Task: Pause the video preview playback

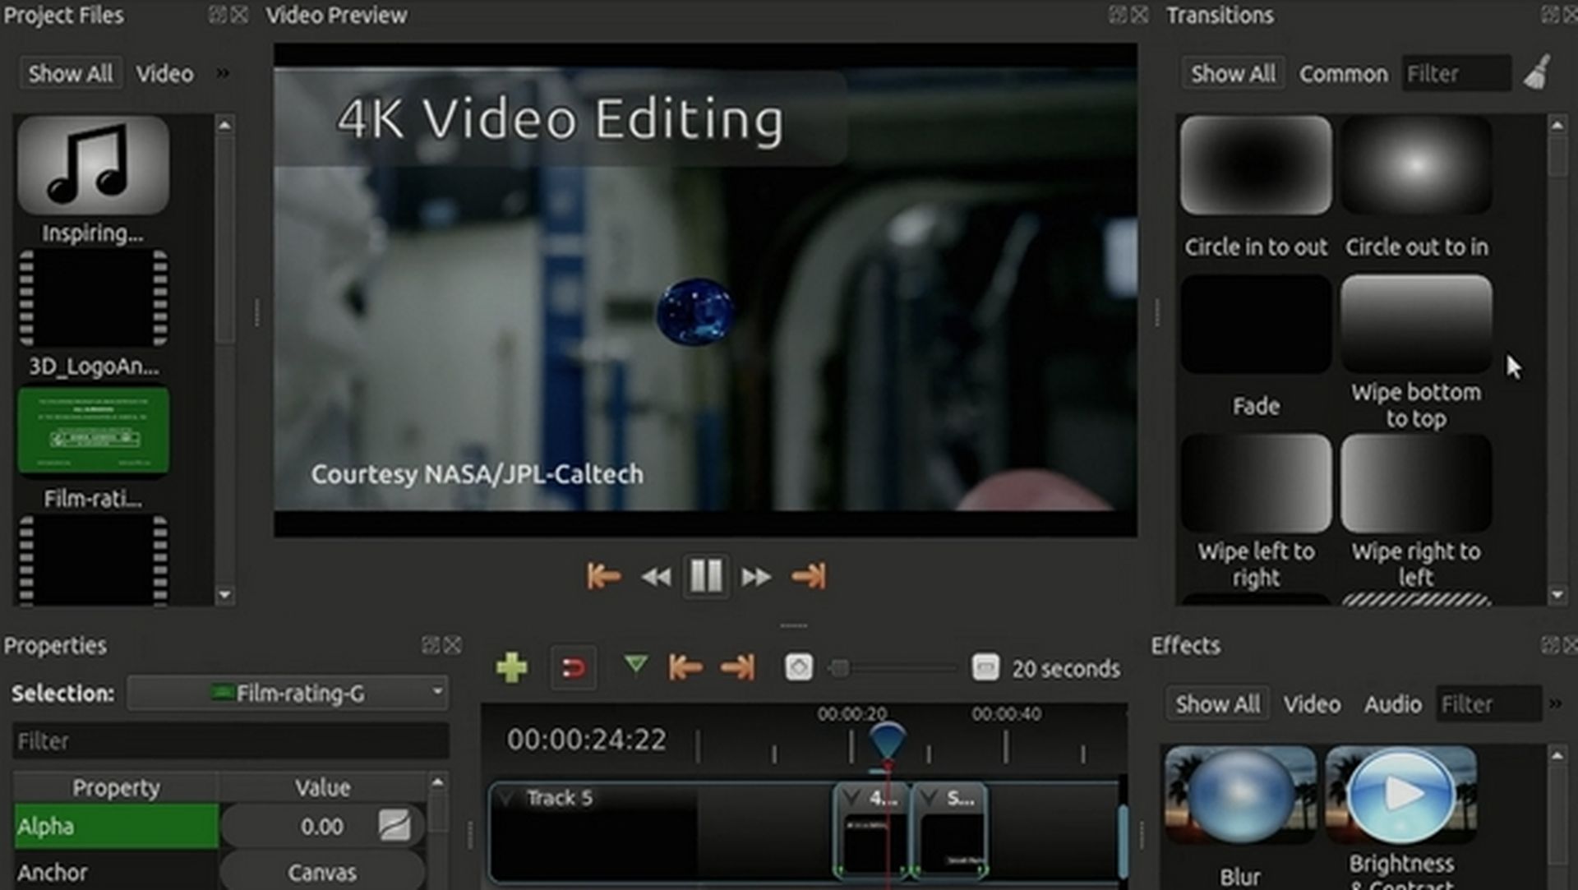Action: [705, 575]
